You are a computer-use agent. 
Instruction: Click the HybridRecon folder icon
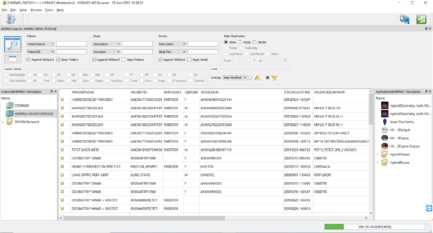(x=385, y=162)
